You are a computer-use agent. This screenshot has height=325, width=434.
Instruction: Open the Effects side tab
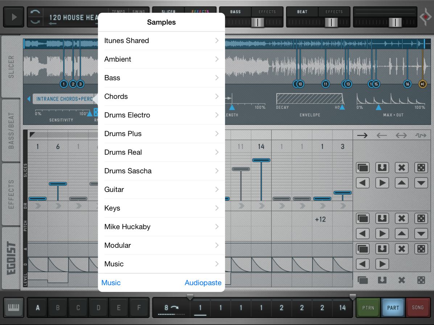11,194
